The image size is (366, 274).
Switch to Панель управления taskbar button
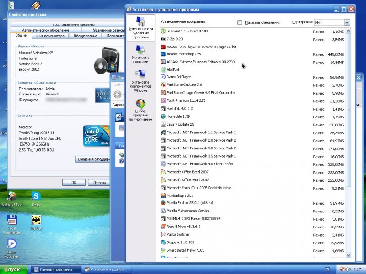coord(56,269)
